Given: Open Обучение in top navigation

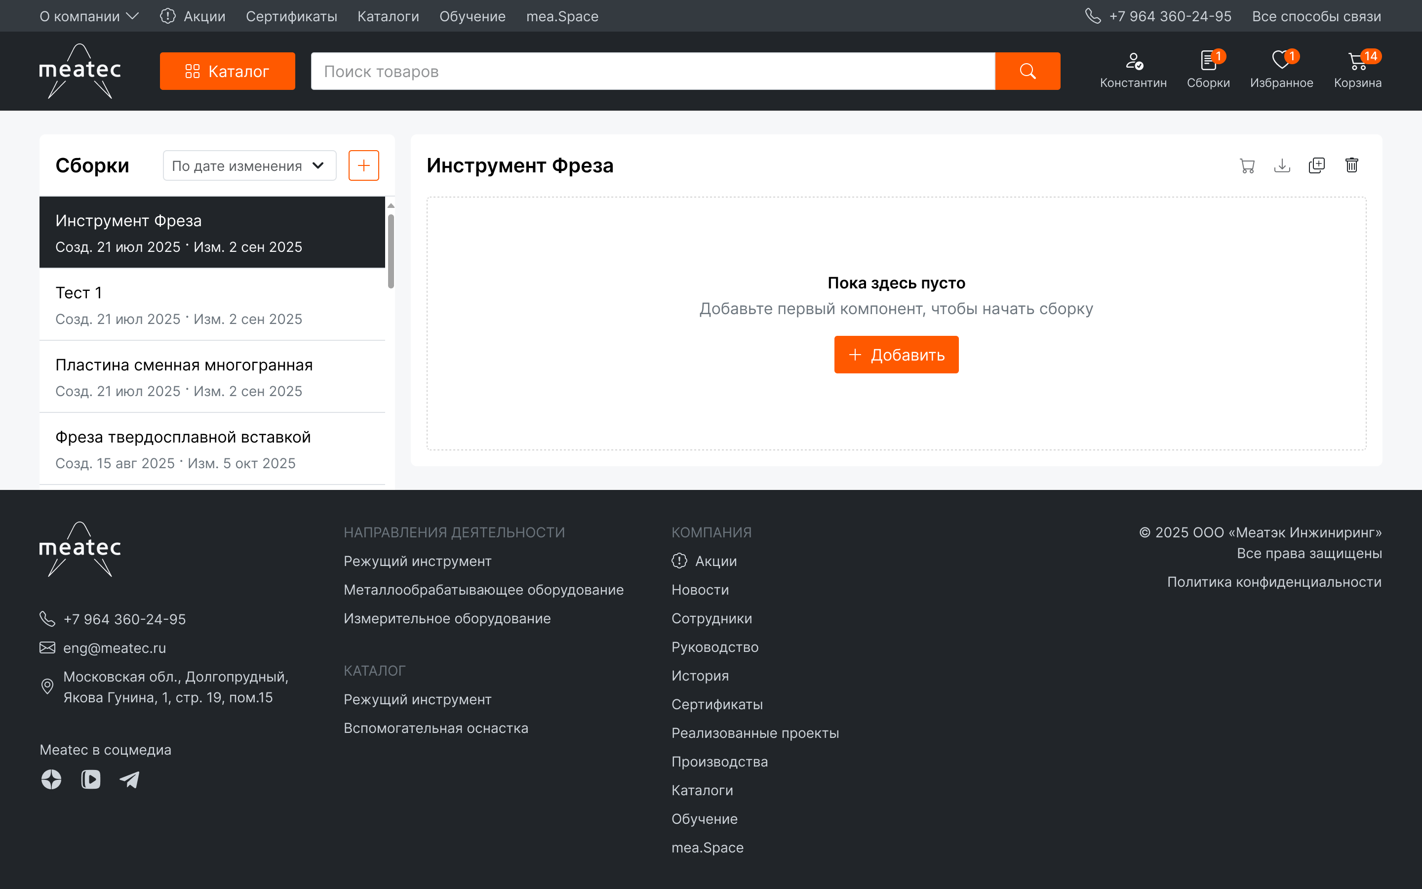Looking at the screenshot, I should pyautogui.click(x=473, y=16).
